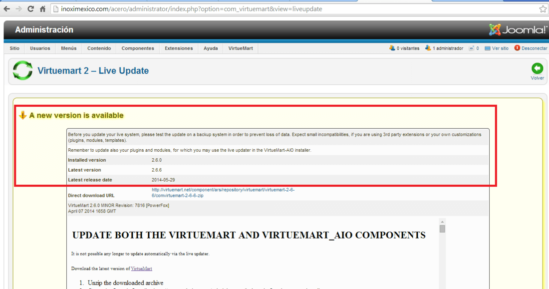Click the Virtuemart 2 – Live Update heading
This screenshot has height=289, width=549.
93,71
